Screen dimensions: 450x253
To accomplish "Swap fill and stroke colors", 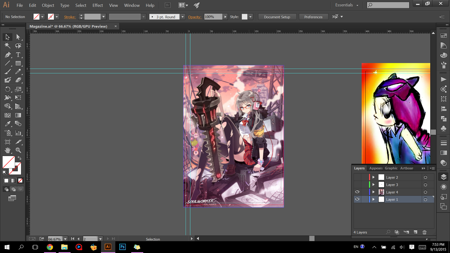I will pos(19,158).
